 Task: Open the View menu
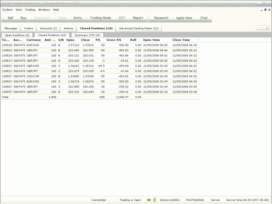click(19, 10)
